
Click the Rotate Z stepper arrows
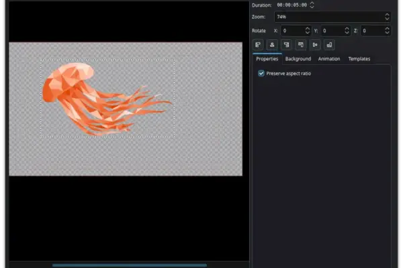[388, 31]
